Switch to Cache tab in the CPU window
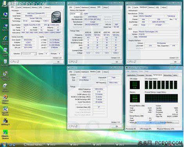Screen dimensions: 184x147 click(x=19, y=7)
